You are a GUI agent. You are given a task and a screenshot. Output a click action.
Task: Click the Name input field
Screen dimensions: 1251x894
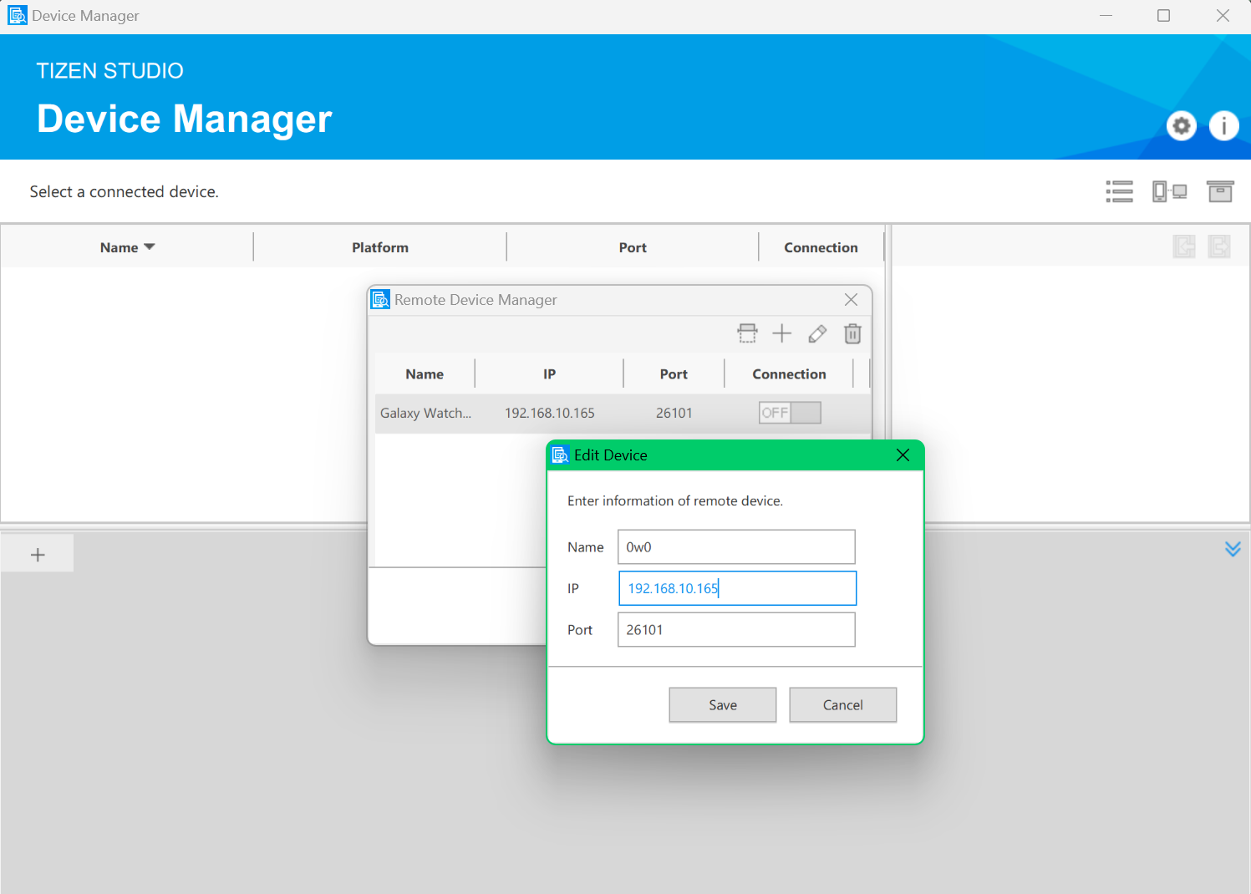(x=735, y=547)
